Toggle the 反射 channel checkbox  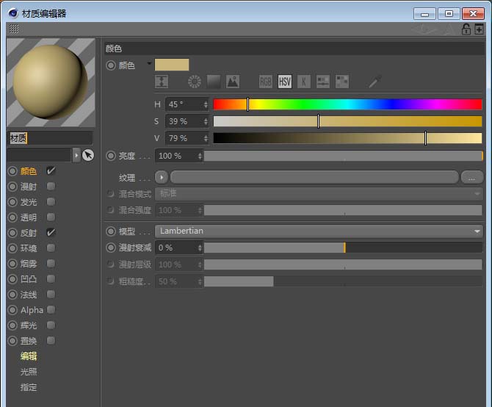tap(51, 233)
